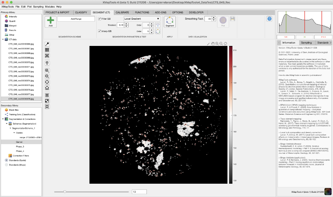Open the Local Gradient dropdown
333x197 pixels.
click(141, 19)
